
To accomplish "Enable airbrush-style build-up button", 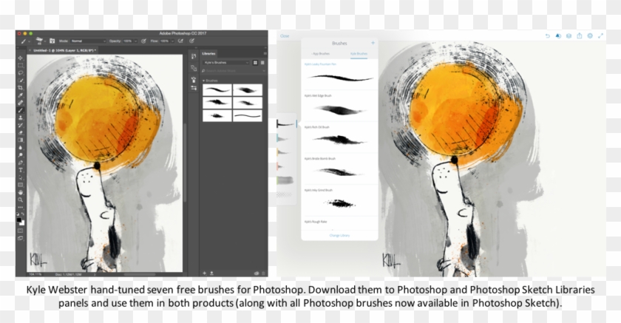I will click(180, 41).
